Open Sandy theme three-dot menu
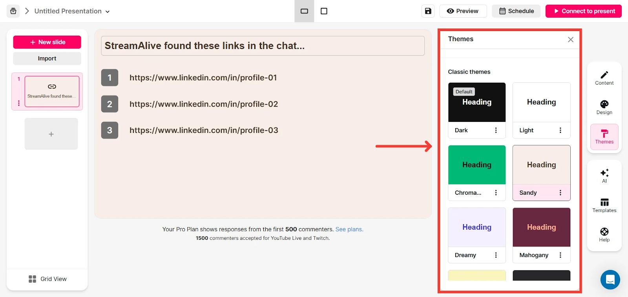 tap(560, 193)
